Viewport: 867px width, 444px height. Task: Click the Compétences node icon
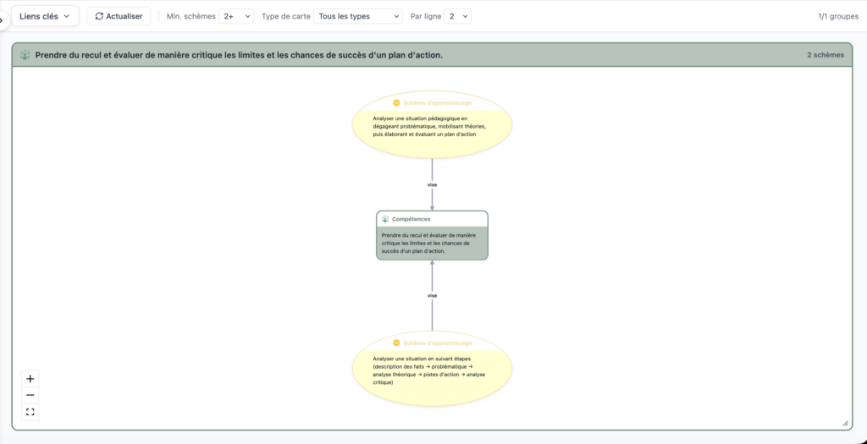click(x=385, y=219)
